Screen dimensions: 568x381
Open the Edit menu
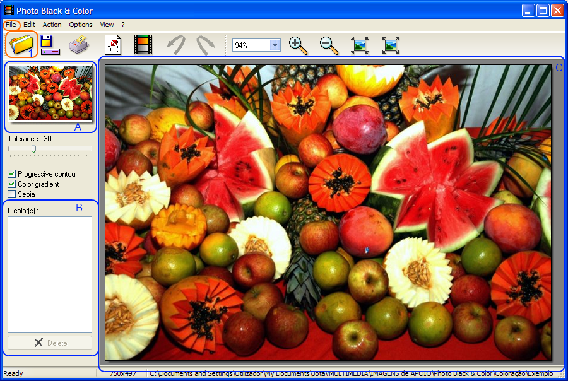[x=29, y=25]
